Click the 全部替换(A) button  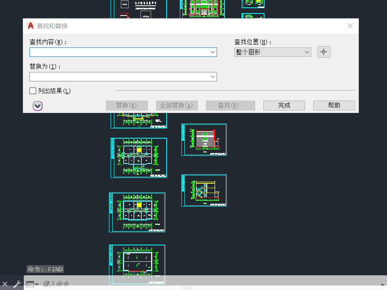pyautogui.click(x=177, y=105)
